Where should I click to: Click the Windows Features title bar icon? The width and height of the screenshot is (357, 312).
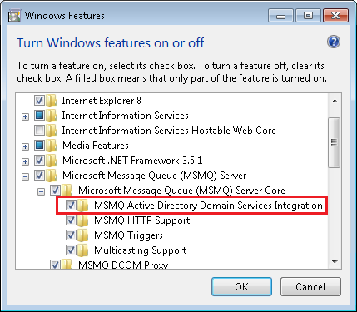14,16
